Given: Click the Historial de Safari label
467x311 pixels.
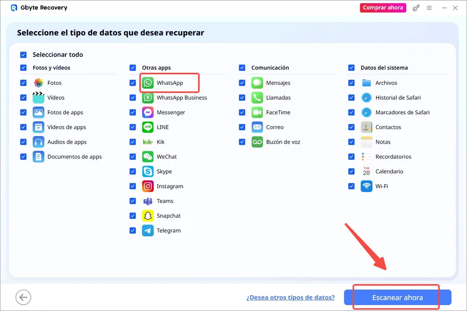Looking at the screenshot, I should pyautogui.click(x=398, y=97).
